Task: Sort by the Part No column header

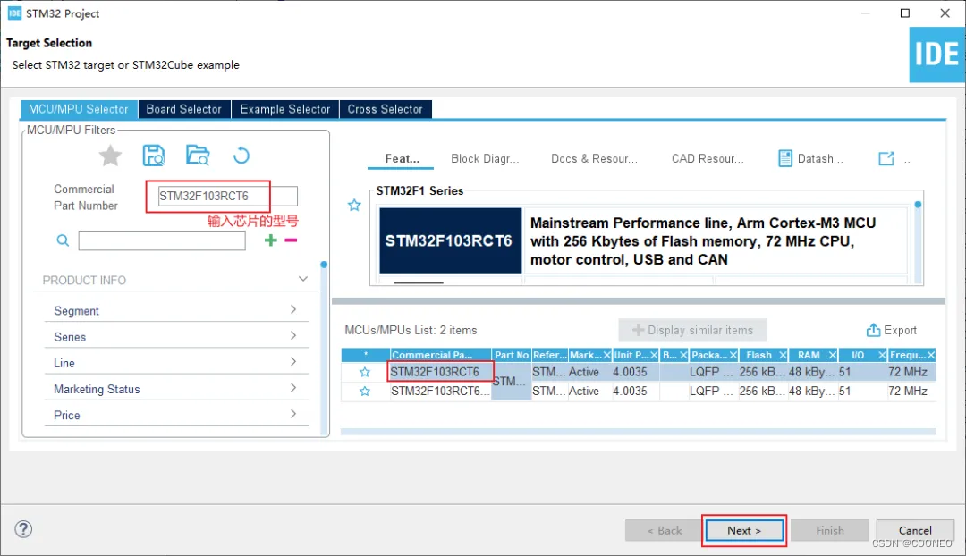Action: pyautogui.click(x=512, y=355)
